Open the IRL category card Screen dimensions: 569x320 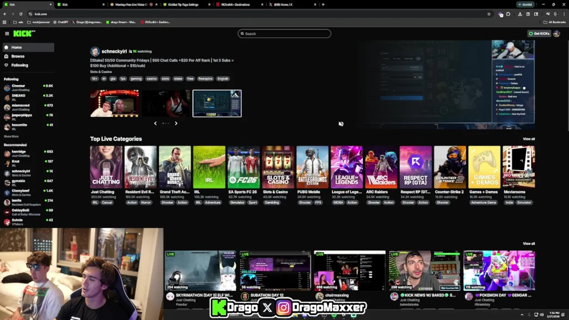click(209, 167)
